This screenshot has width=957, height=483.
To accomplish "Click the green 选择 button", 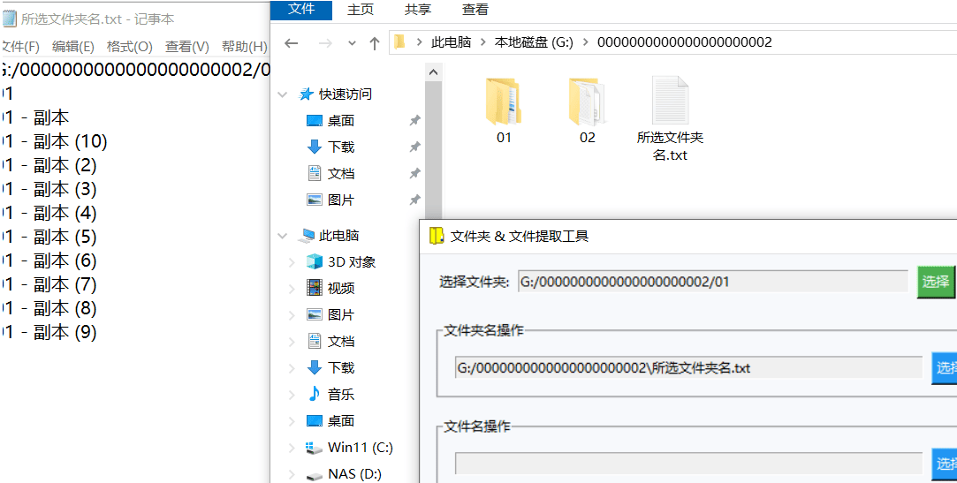I will pyautogui.click(x=936, y=282).
